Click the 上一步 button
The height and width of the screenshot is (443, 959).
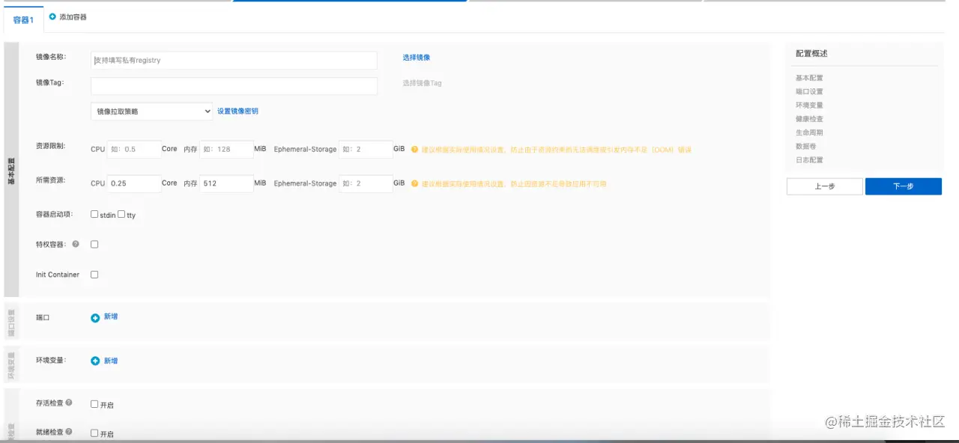point(824,186)
